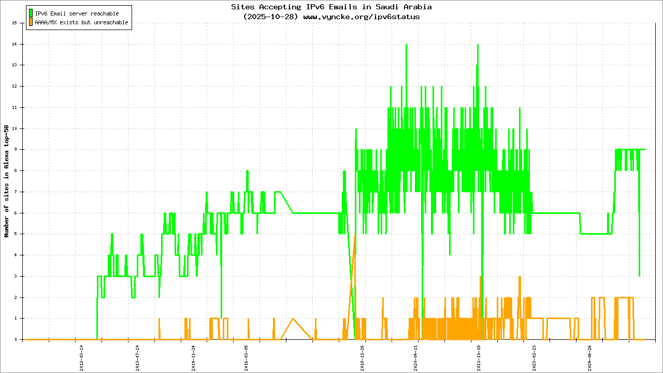Click the chart title 'Sites Accepting IPv6 Emails in Saudi Arabia'
The image size is (663, 373).
click(331, 7)
